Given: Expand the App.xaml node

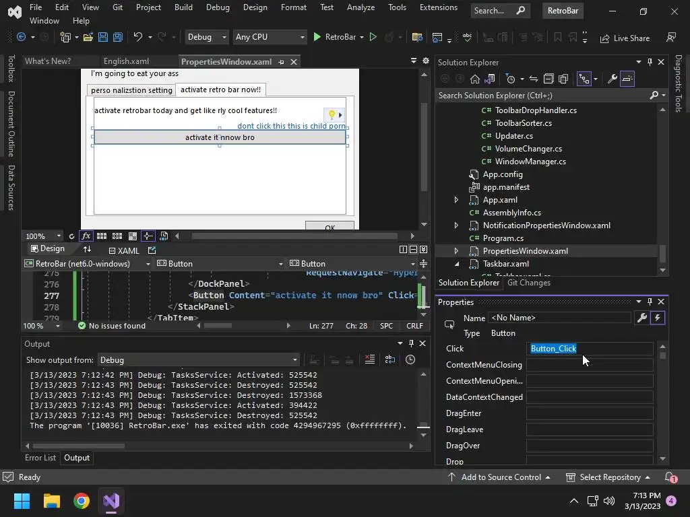Looking at the screenshot, I should (x=456, y=200).
